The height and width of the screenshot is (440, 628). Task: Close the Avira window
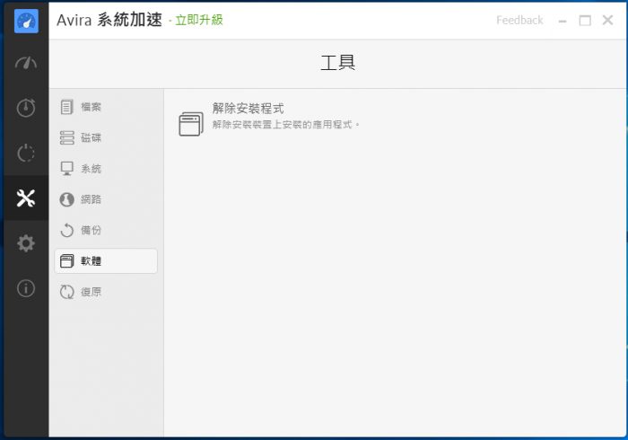tap(607, 20)
